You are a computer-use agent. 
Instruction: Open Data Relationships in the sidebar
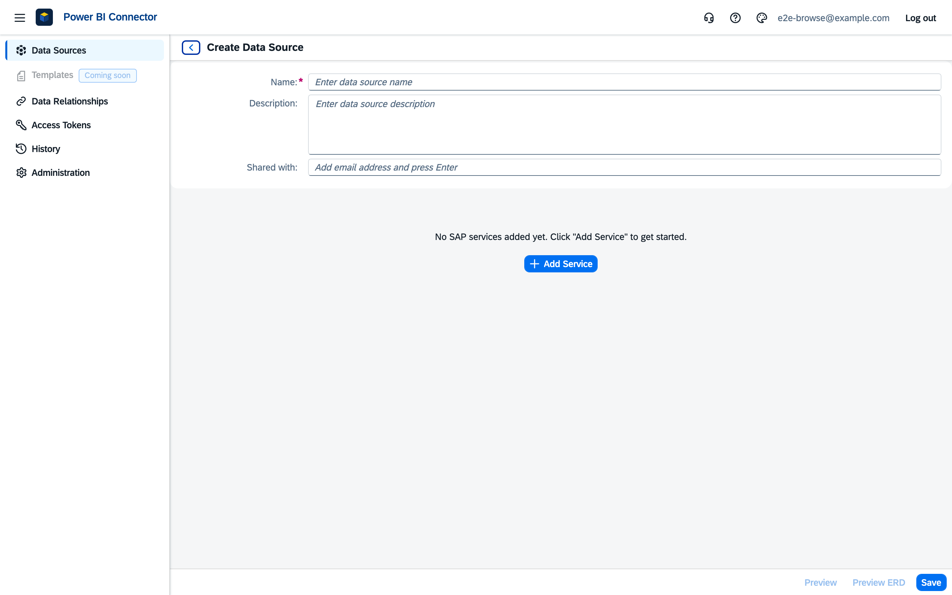(85, 101)
